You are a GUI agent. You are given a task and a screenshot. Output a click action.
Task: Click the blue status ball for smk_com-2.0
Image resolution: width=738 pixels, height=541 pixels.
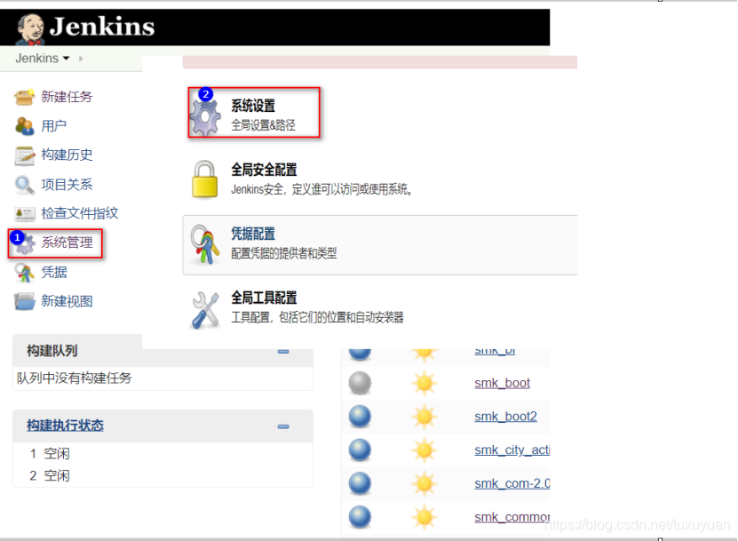(x=360, y=483)
